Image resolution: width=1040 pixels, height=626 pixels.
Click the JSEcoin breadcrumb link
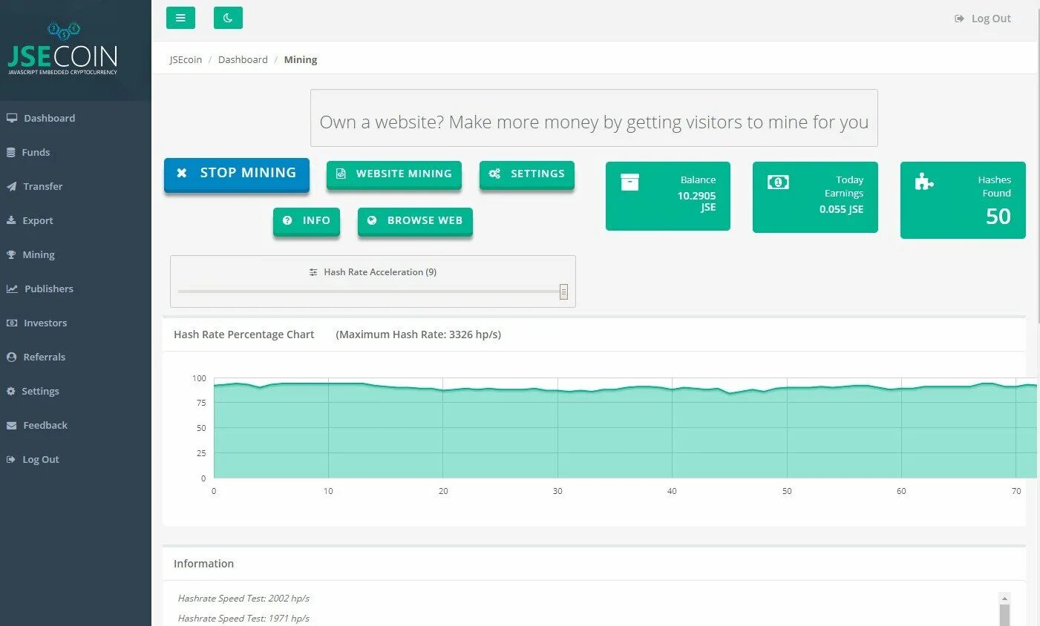point(186,59)
